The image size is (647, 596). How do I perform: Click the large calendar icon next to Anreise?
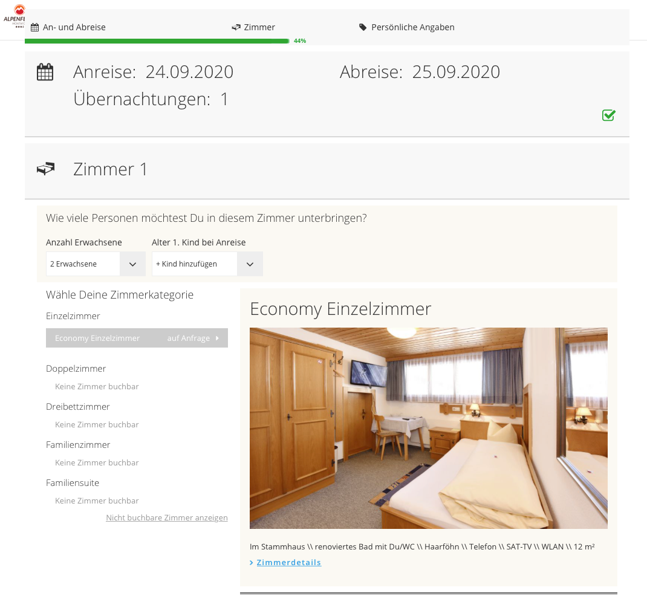(x=45, y=73)
